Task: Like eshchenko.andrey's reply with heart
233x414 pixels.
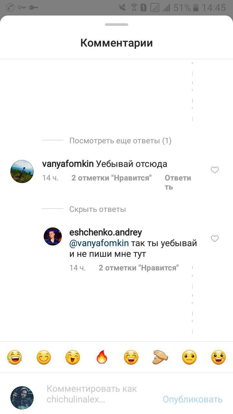Action: coord(215,238)
